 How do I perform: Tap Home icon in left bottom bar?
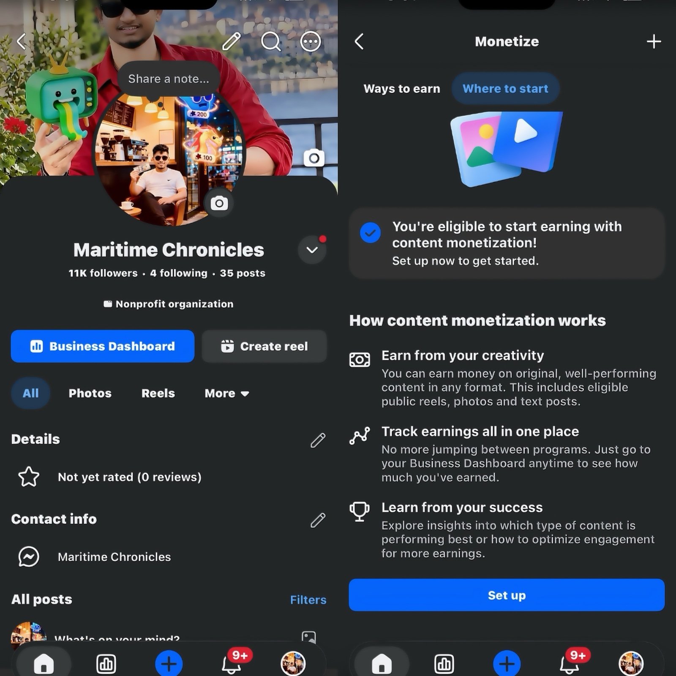(44, 663)
